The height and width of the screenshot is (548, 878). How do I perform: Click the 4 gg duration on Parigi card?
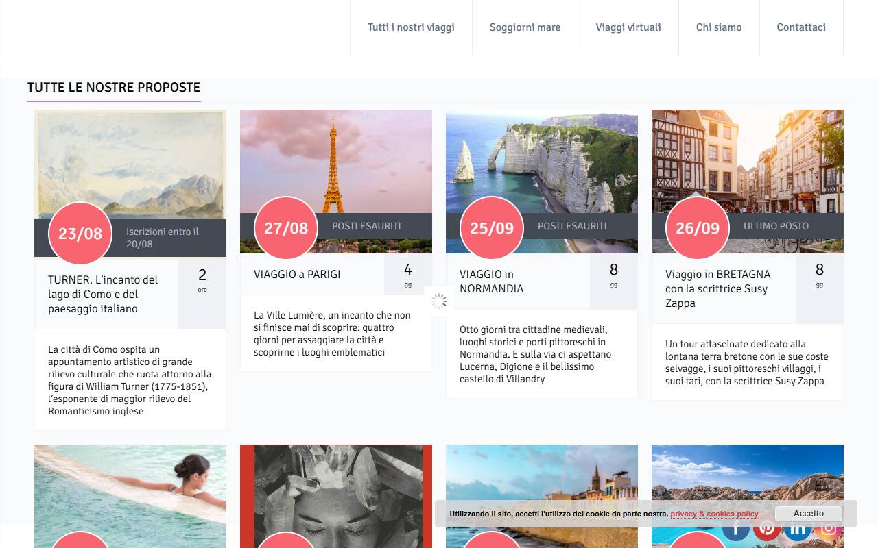click(408, 275)
